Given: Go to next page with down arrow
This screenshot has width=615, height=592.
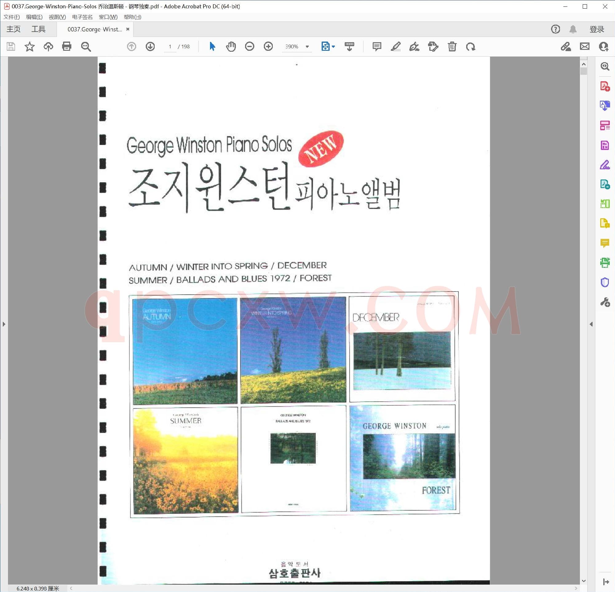Looking at the screenshot, I should coord(150,46).
